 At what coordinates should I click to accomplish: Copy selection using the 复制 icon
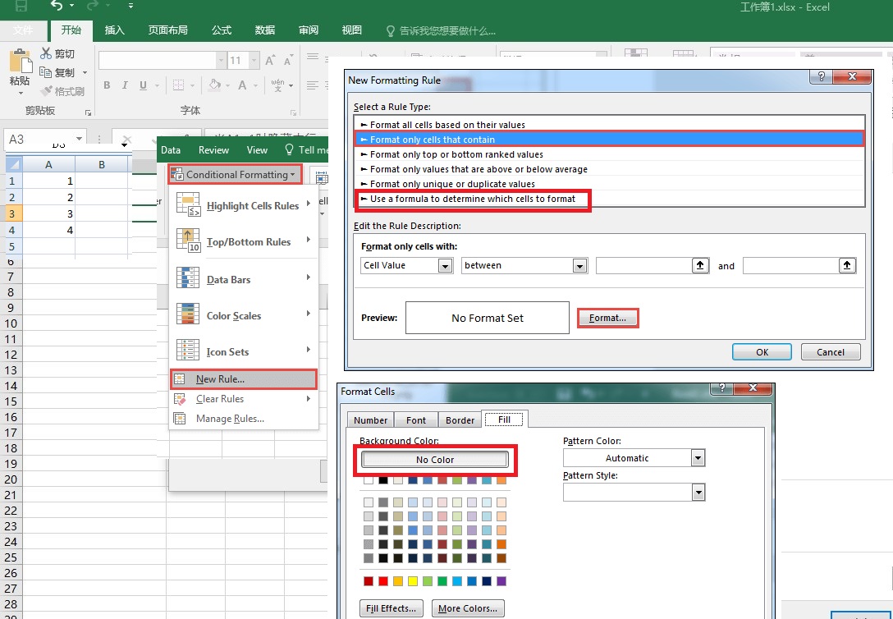click(x=46, y=72)
